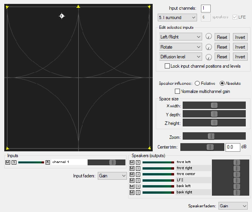Screen dimensions: 252x212
Task: Click the back right speaker fader
Action: [x=231, y=193]
